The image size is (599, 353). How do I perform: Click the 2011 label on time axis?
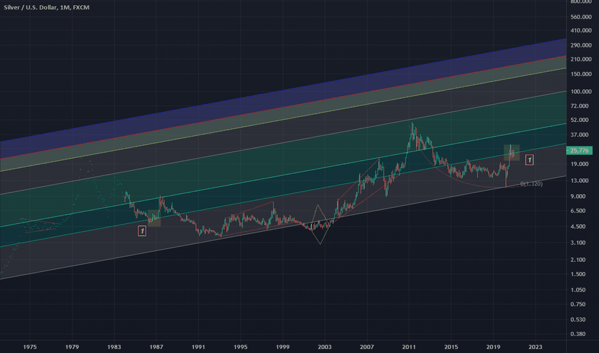[409, 347]
